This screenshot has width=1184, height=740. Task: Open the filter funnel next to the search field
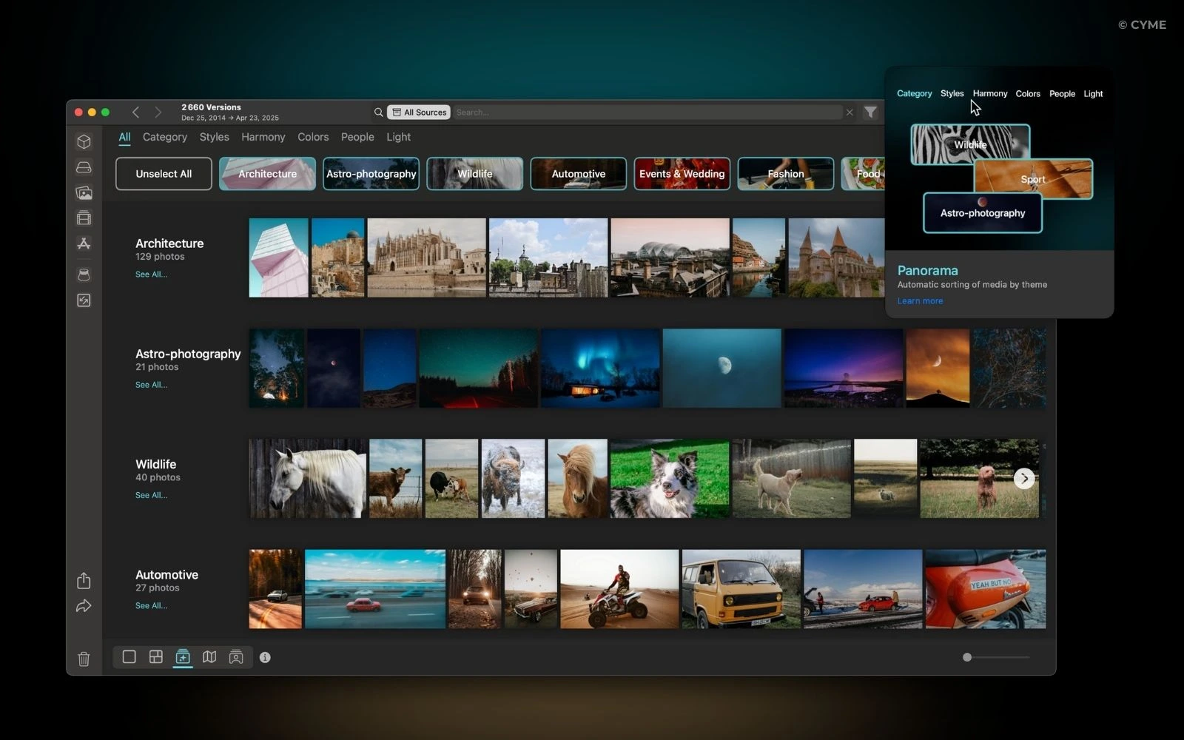coord(871,112)
